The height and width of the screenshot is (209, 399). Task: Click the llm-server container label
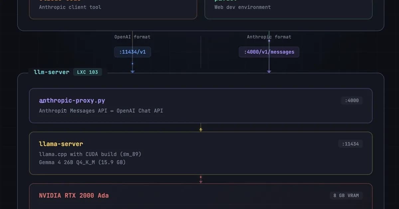52,72
